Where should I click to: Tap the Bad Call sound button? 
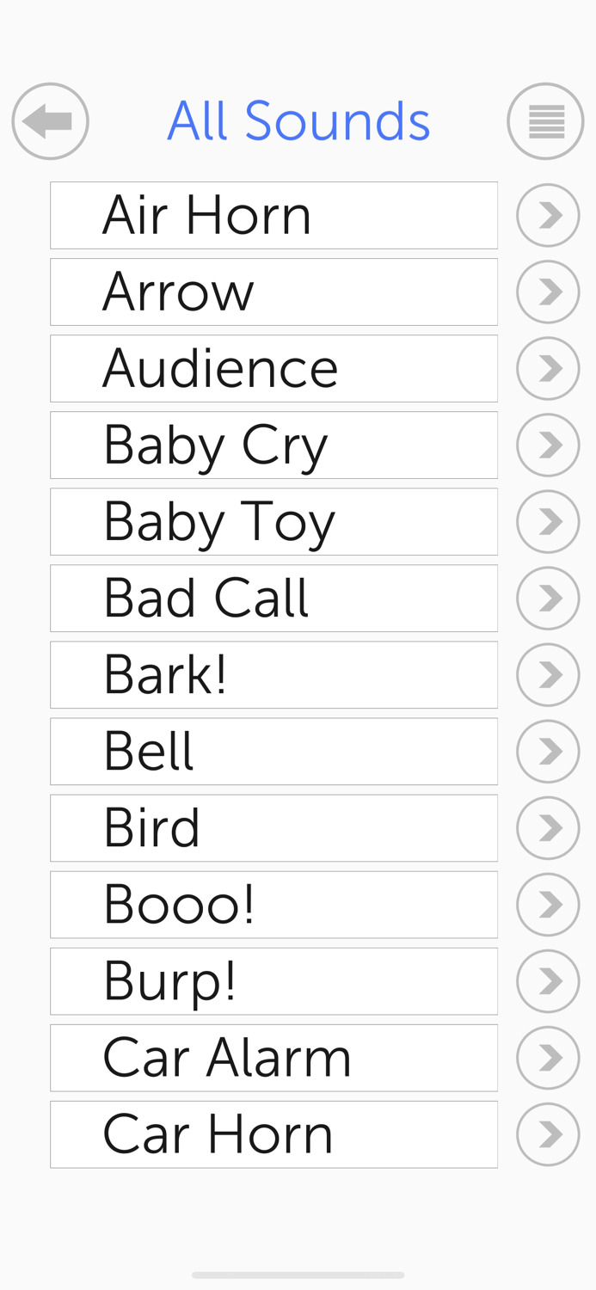coord(273,598)
